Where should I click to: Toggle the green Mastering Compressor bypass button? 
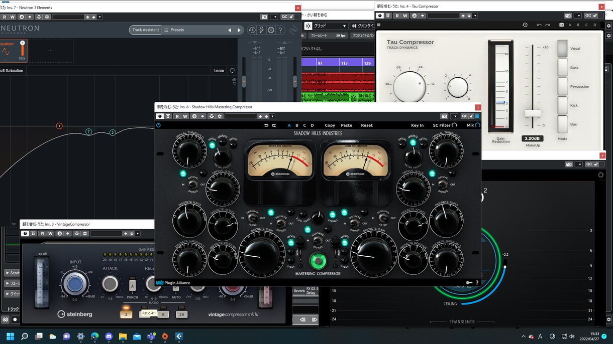[317, 261]
